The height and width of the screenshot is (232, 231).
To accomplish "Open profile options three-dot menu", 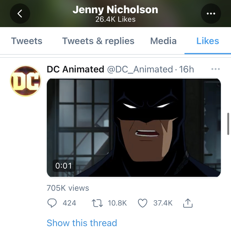I will click(211, 14).
